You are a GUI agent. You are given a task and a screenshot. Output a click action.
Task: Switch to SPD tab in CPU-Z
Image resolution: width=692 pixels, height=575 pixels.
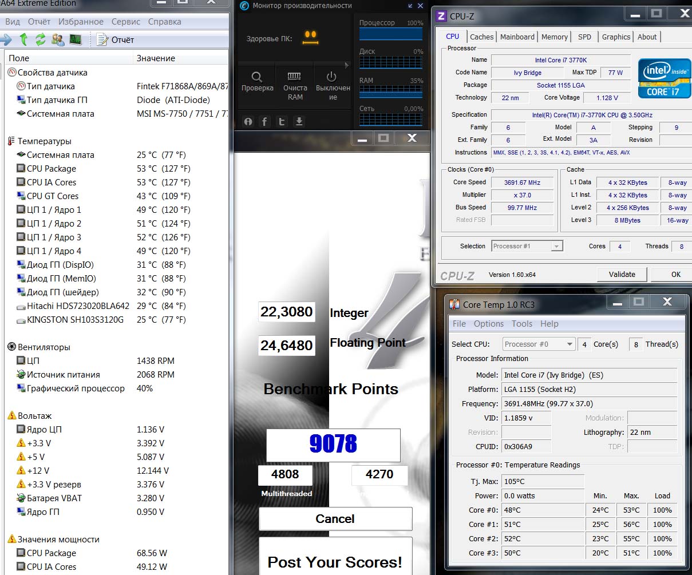point(584,37)
